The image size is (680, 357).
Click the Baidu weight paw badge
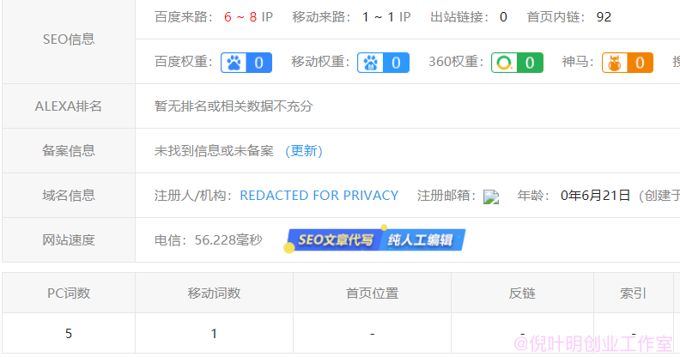point(246,63)
